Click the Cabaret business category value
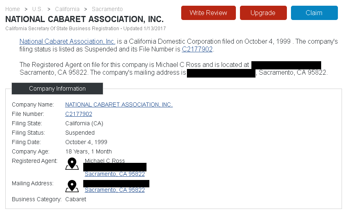Screen dimensions: 353x211 76,199
